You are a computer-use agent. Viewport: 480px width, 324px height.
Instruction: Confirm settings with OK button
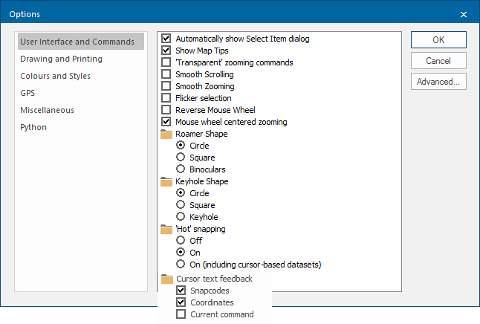(x=438, y=40)
